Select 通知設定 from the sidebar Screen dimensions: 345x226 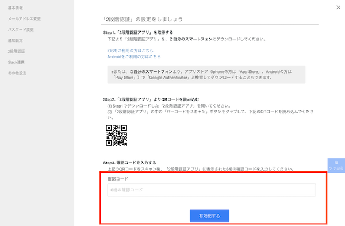[16, 40]
